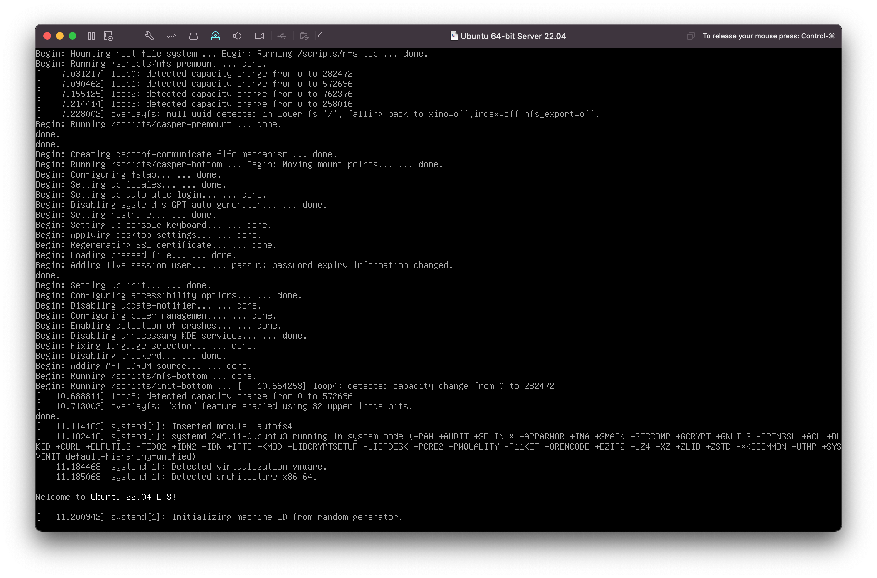Viewport: 877px width, 578px height.
Task: Open the snapshots manager icon
Action: coord(108,36)
